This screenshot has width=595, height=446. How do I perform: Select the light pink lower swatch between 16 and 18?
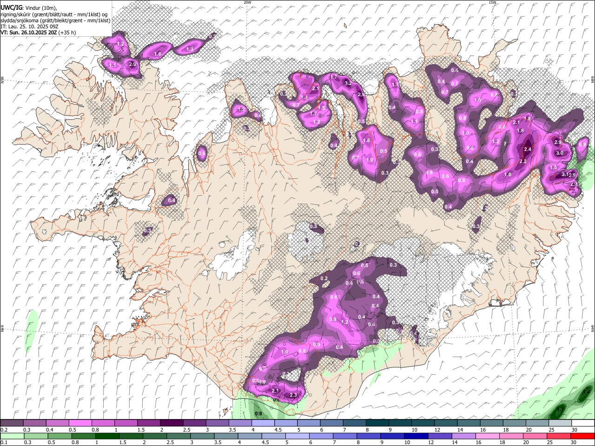pos(488,436)
